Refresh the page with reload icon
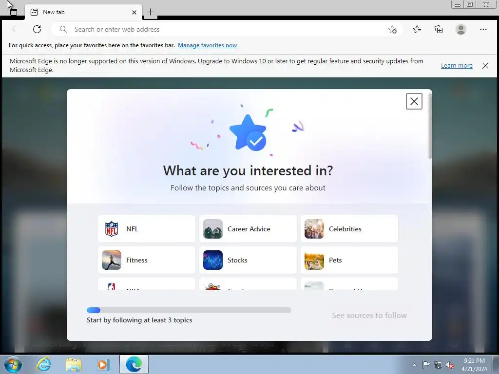 coord(37,29)
